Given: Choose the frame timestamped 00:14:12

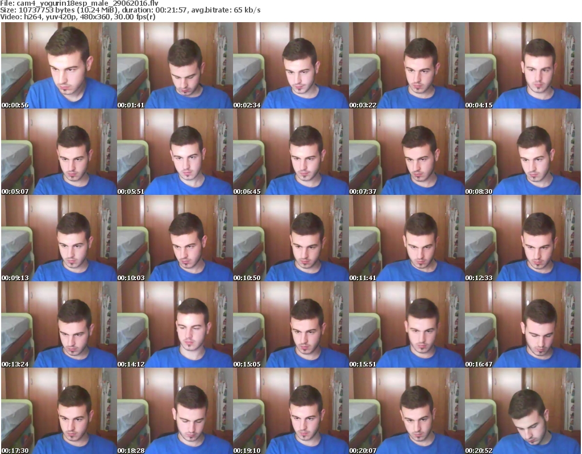Looking at the screenshot, I should pos(175,325).
